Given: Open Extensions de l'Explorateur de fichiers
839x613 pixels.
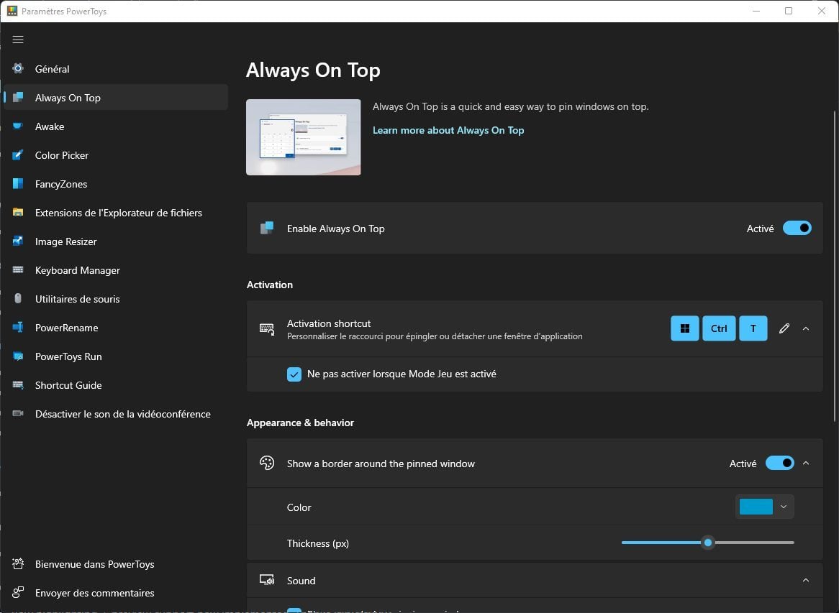Looking at the screenshot, I should (x=116, y=212).
